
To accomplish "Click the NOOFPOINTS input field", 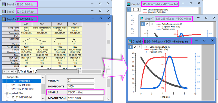I will 81,87.
